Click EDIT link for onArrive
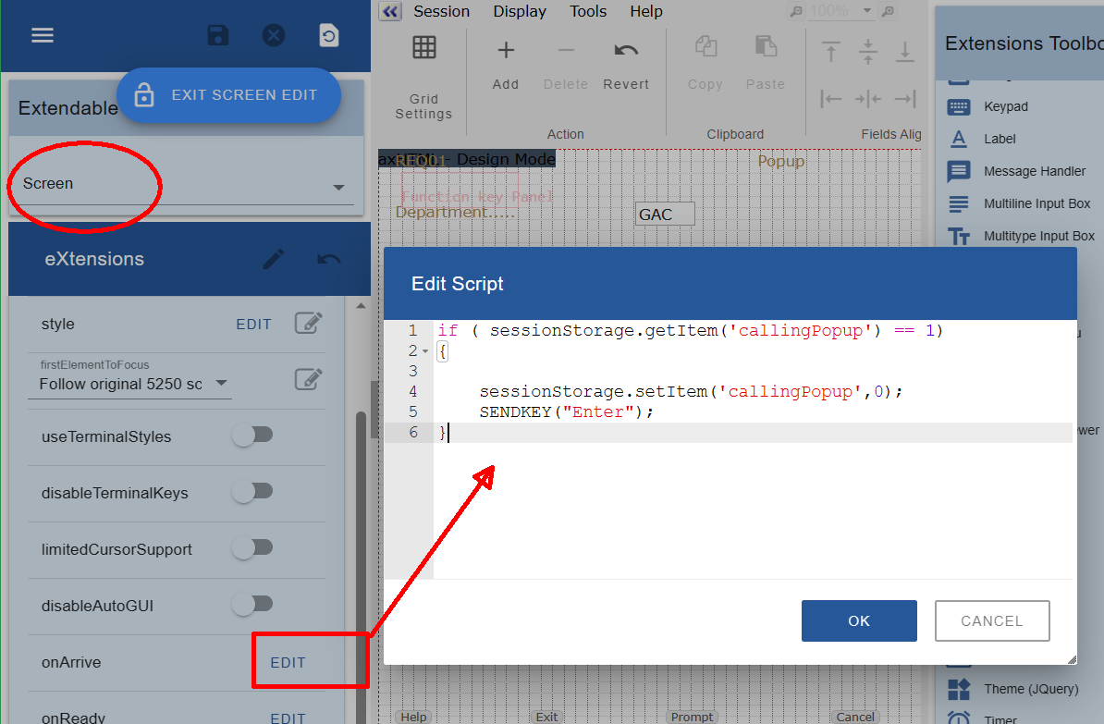 [x=288, y=662]
